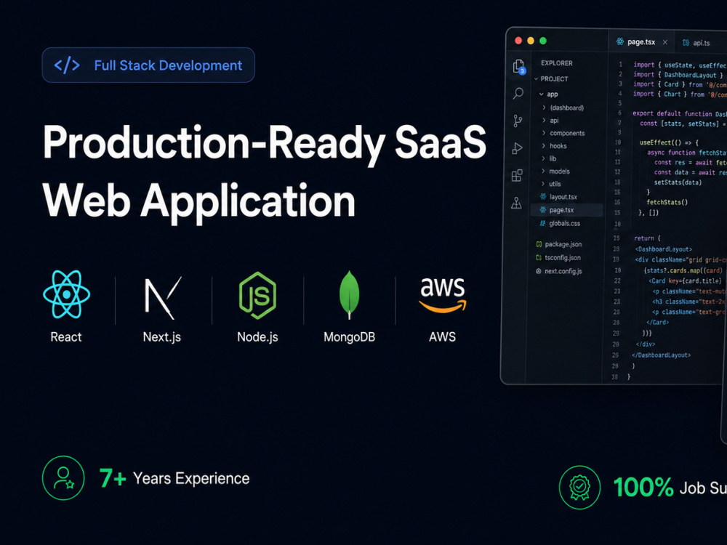This screenshot has height=545, width=727.
Task: Open globals.css from the file tree
Action: [564, 223]
